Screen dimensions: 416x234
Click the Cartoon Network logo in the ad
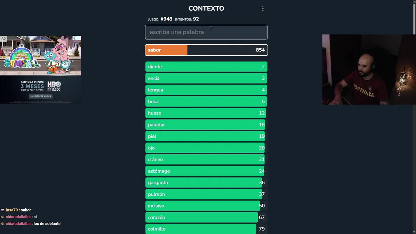click(x=21, y=46)
